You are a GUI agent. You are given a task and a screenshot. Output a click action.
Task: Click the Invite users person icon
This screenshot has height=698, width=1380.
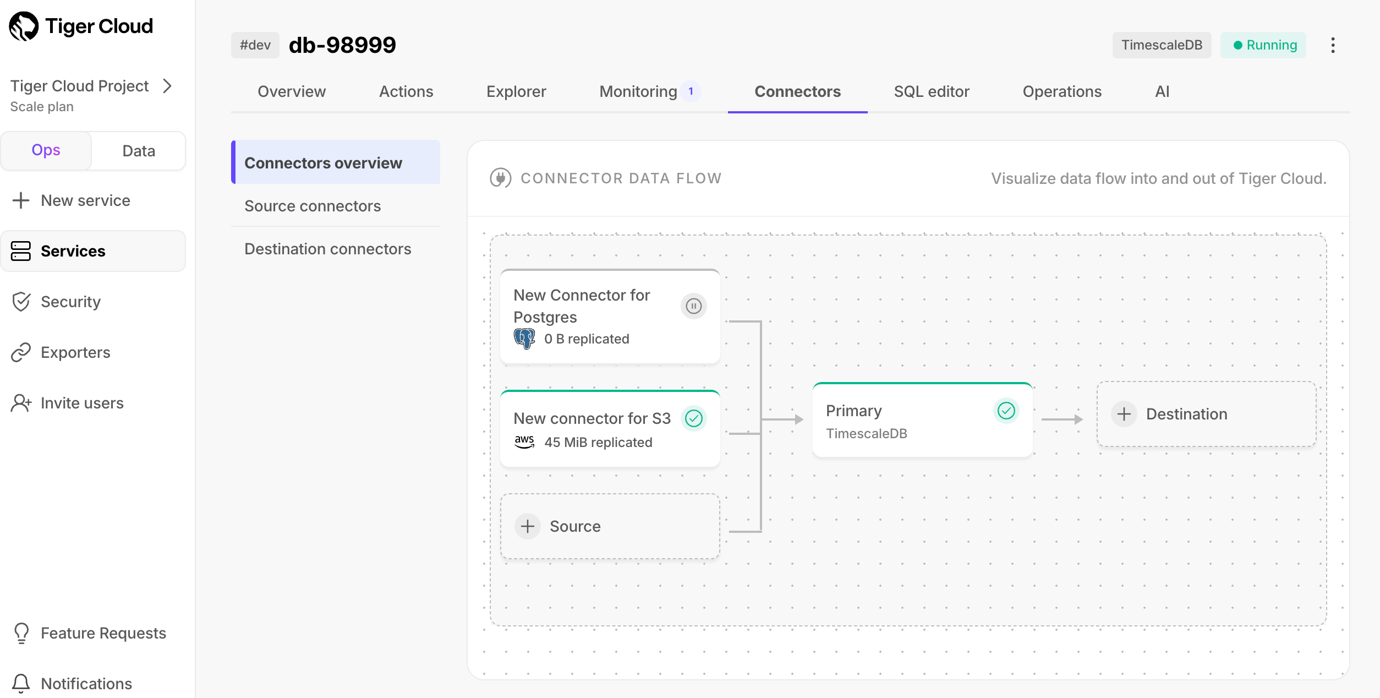pyautogui.click(x=21, y=403)
